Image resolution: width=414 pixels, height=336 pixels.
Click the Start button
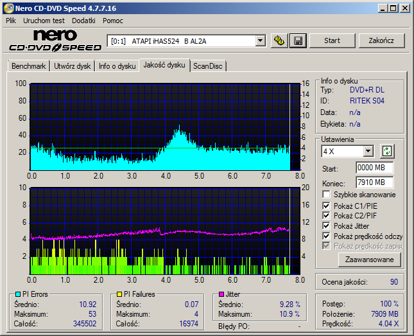click(332, 40)
